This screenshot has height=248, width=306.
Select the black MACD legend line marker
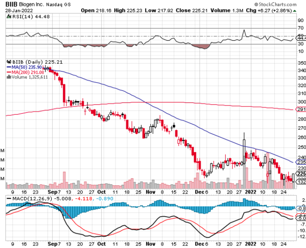(9, 199)
